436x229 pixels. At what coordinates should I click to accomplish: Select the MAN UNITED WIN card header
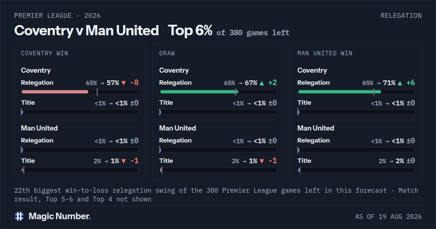click(x=325, y=53)
